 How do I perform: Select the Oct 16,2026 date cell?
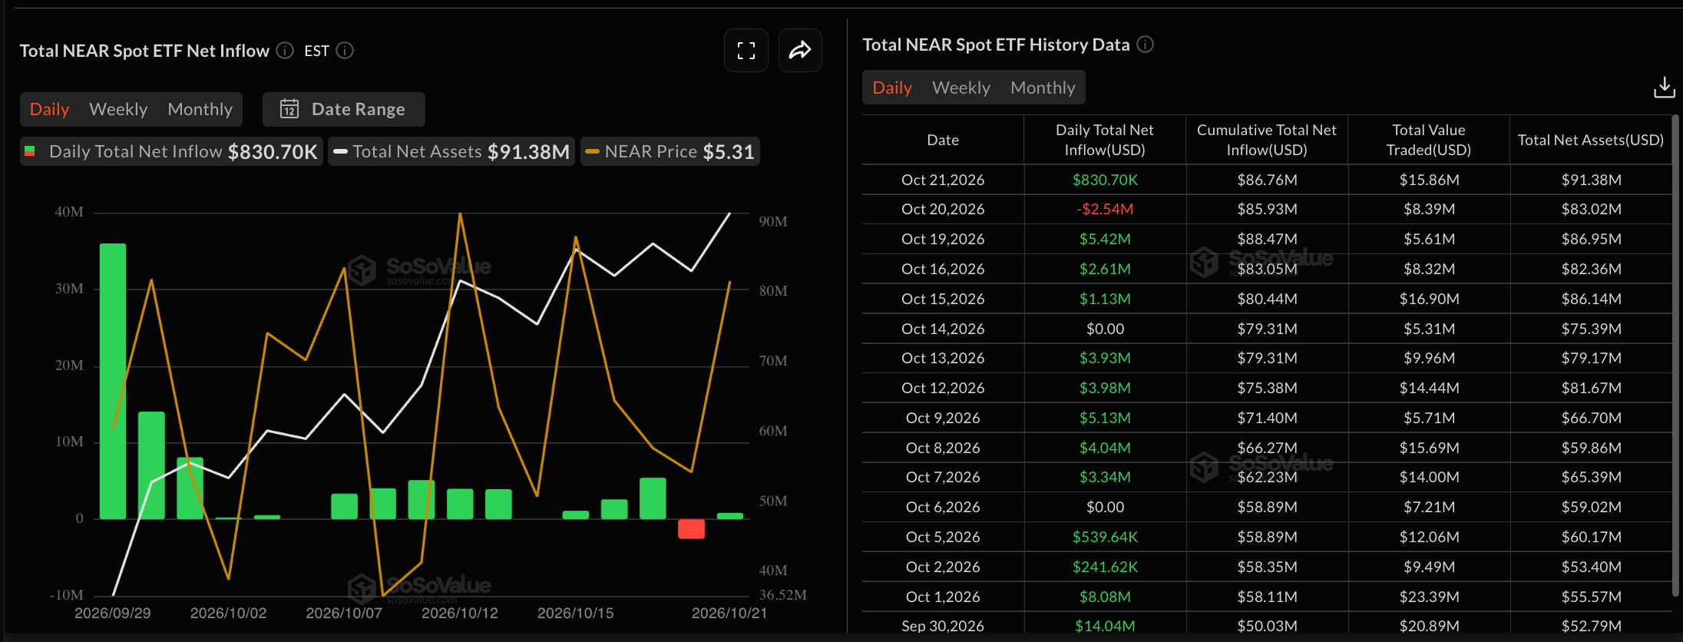click(943, 269)
